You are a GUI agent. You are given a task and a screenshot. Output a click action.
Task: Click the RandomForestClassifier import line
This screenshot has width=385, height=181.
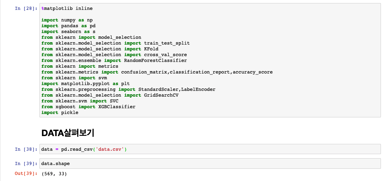(x=114, y=61)
